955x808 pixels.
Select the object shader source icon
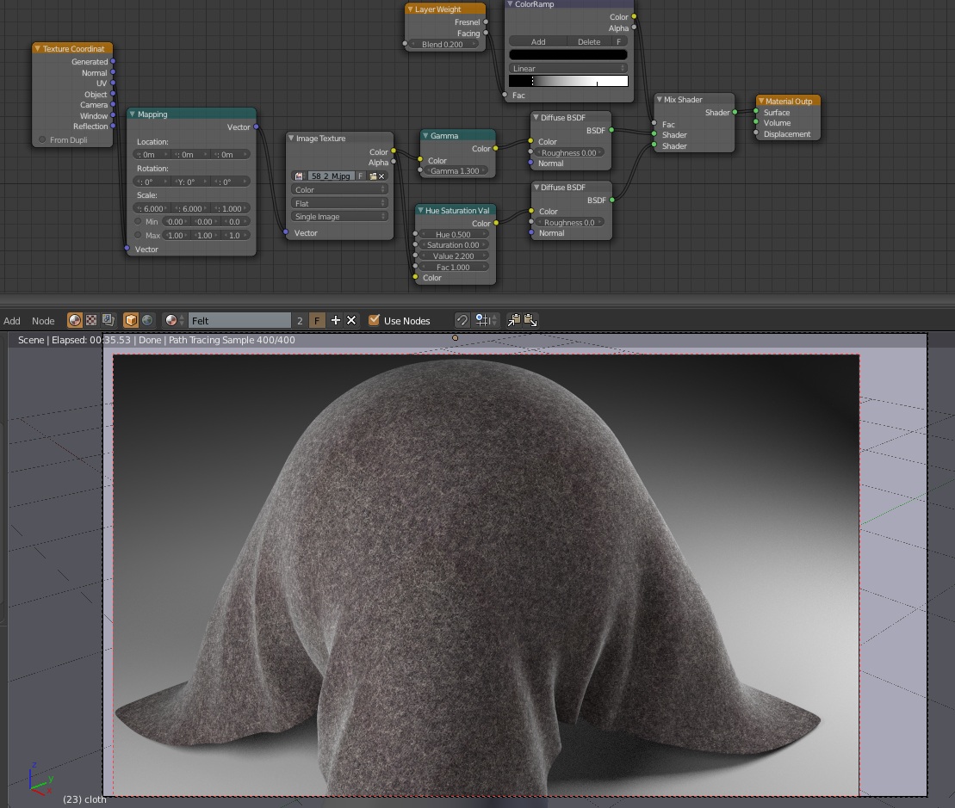131,320
